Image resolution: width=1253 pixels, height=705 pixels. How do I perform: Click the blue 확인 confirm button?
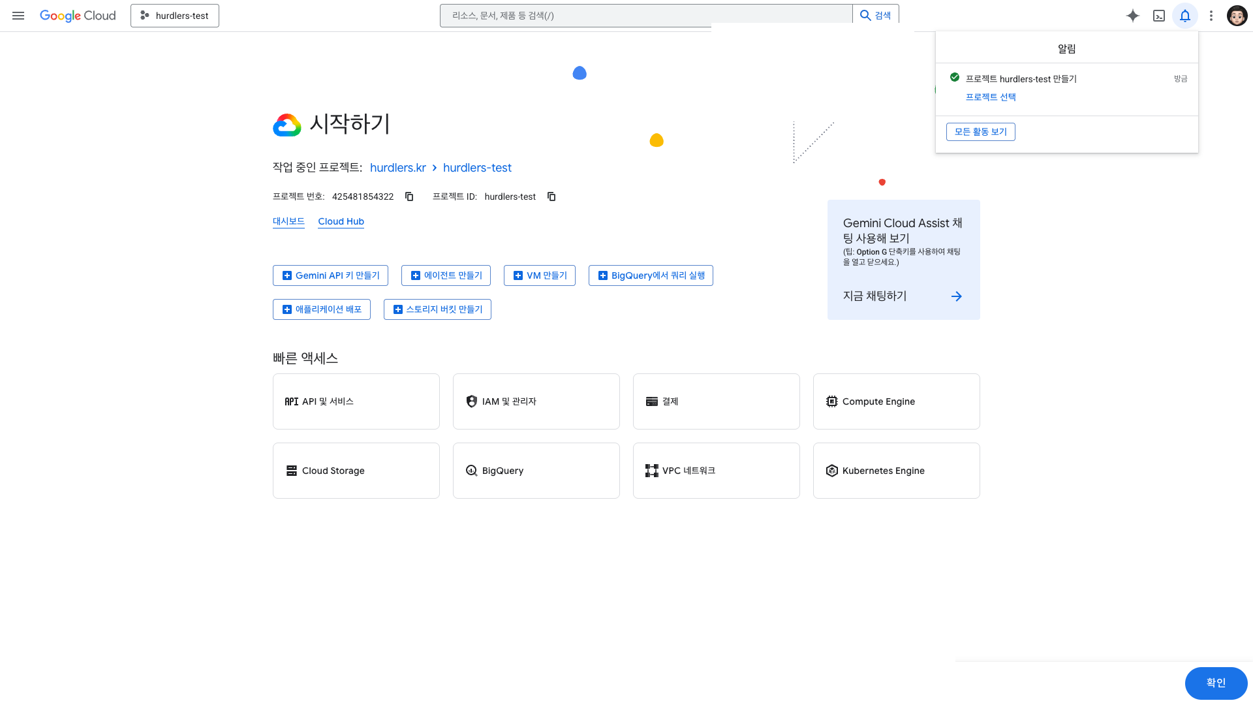(x=1216, y=683)
